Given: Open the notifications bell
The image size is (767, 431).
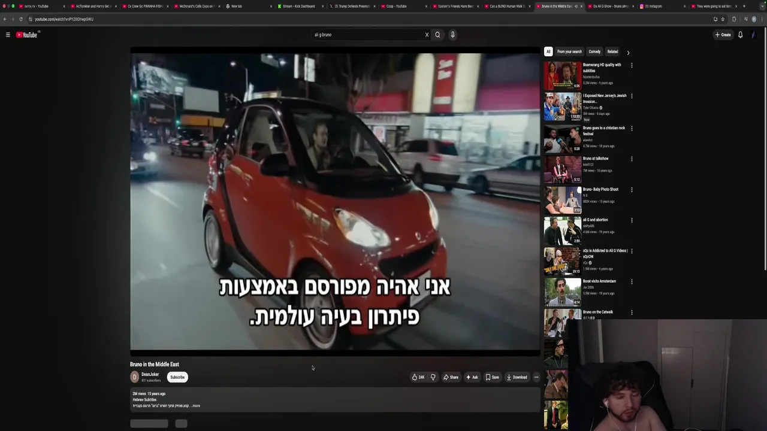Looking at the screenshot, I should coord(740,35).
